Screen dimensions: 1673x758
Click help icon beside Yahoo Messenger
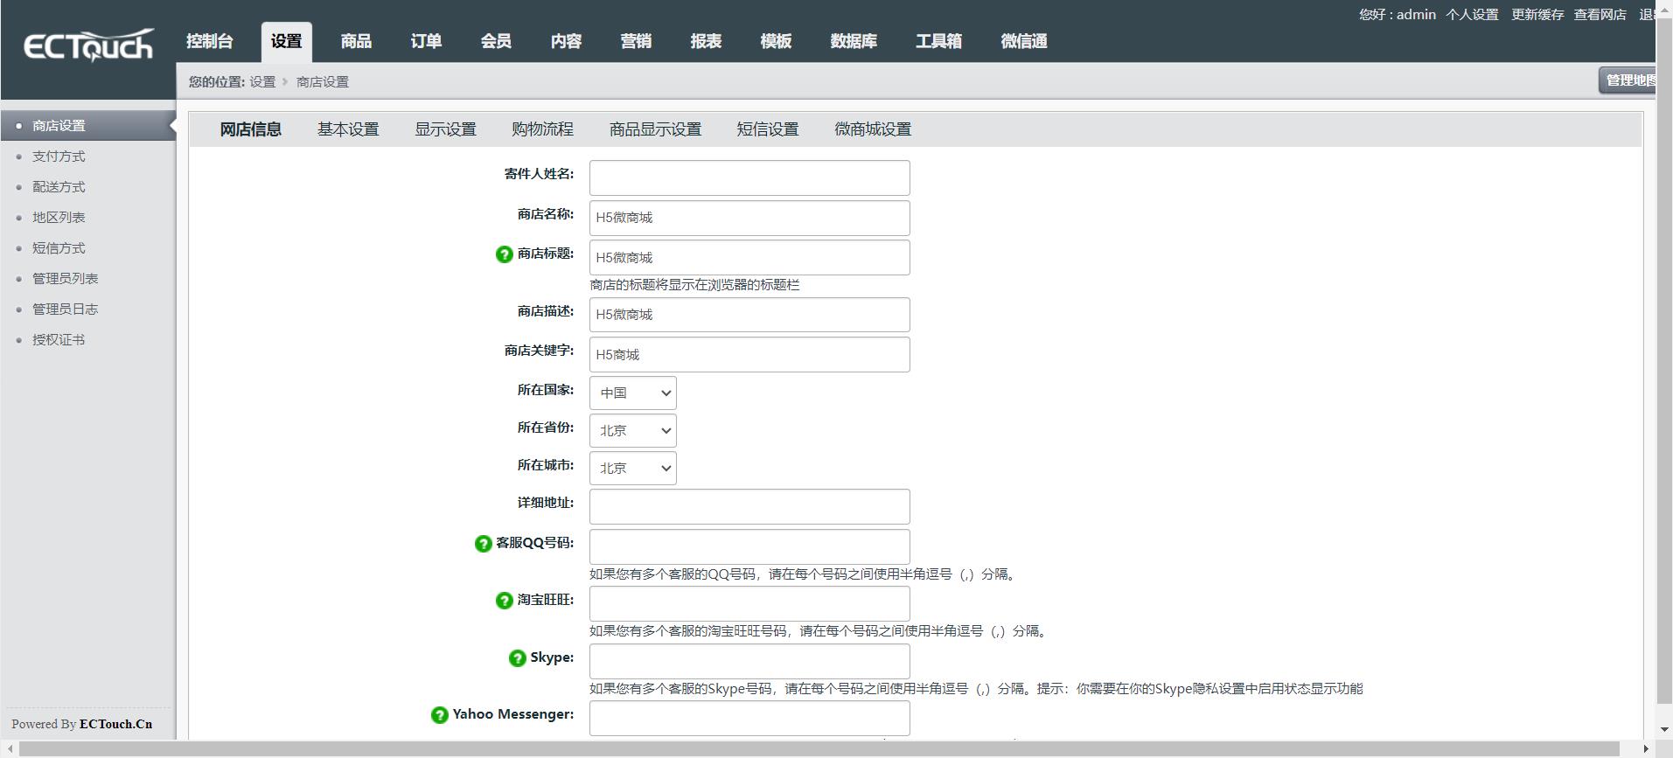click(x=440, y=715)
